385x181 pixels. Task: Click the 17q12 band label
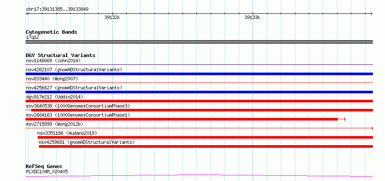point(32,38)
